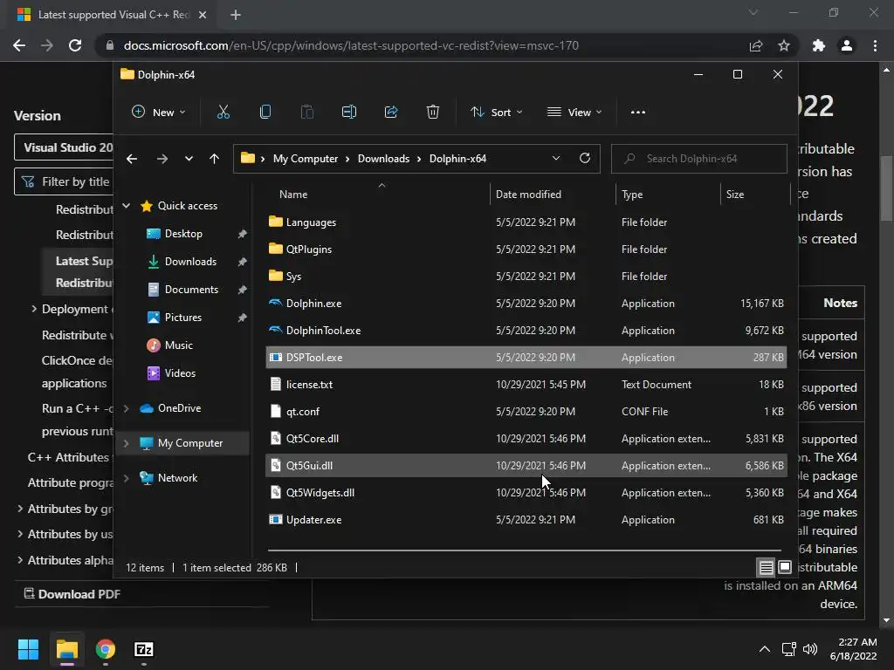Switch to large thumbnails view icon

coord(785,567)
